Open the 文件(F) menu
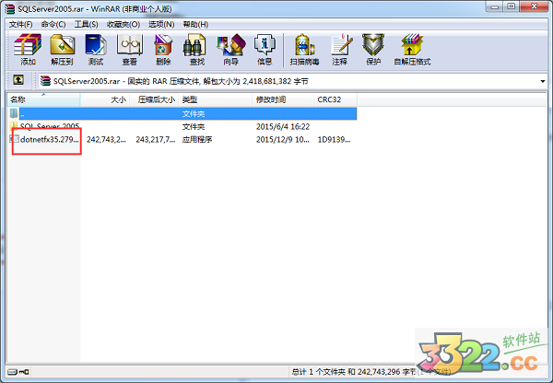553x383 pixels. [20, 24]
